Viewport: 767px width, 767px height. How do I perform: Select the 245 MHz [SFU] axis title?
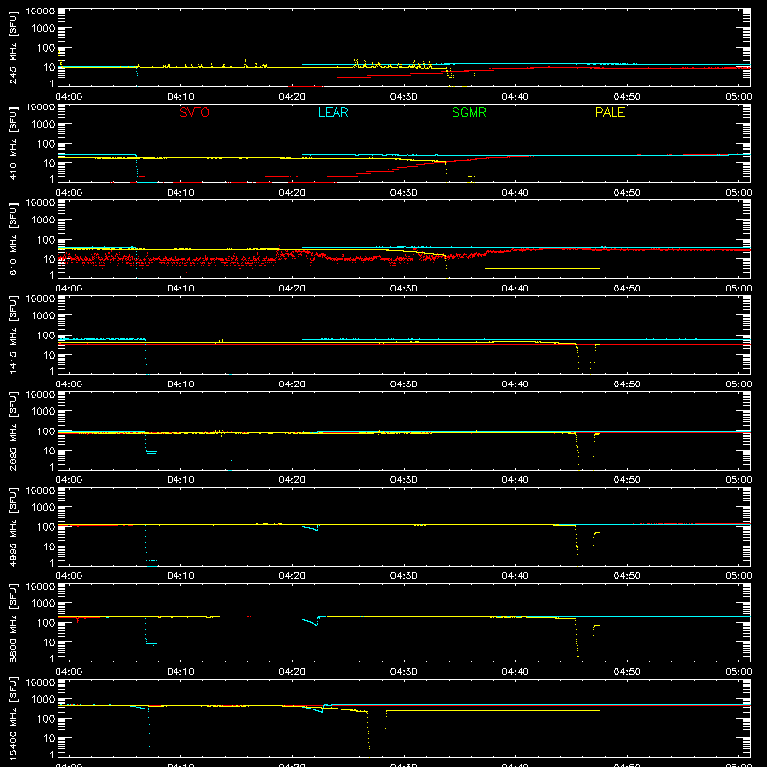click(x=12, y=48)
